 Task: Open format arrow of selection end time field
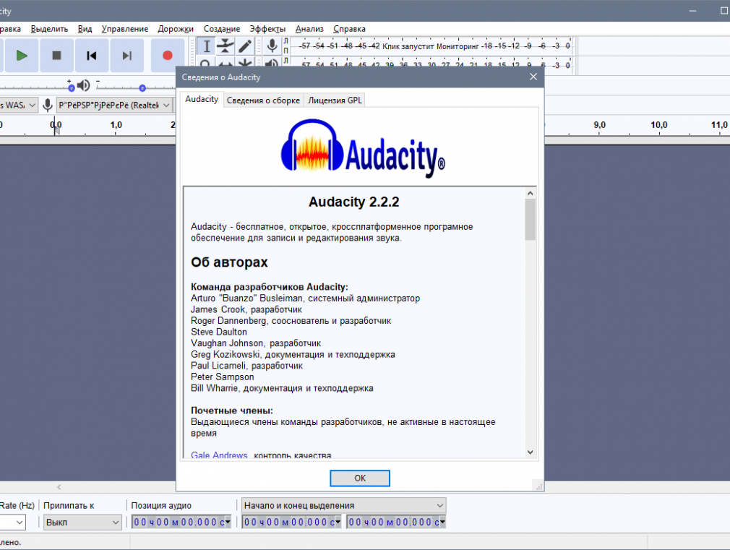coord(442,522)
